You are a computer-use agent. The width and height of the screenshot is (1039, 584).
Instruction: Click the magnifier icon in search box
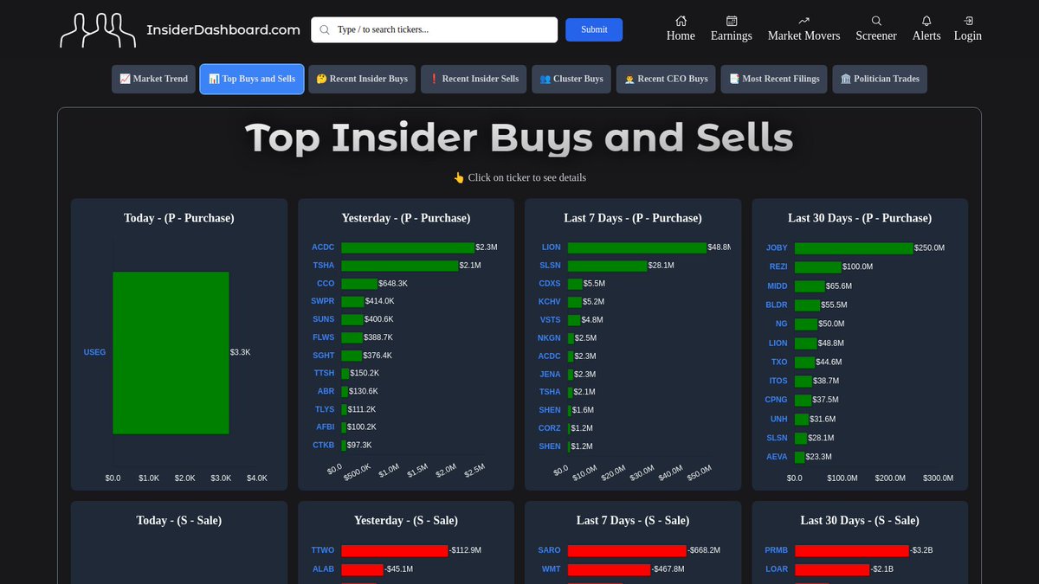pos(325,29)
